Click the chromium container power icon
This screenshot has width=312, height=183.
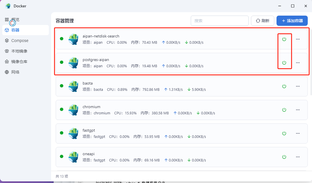[284, 110]
